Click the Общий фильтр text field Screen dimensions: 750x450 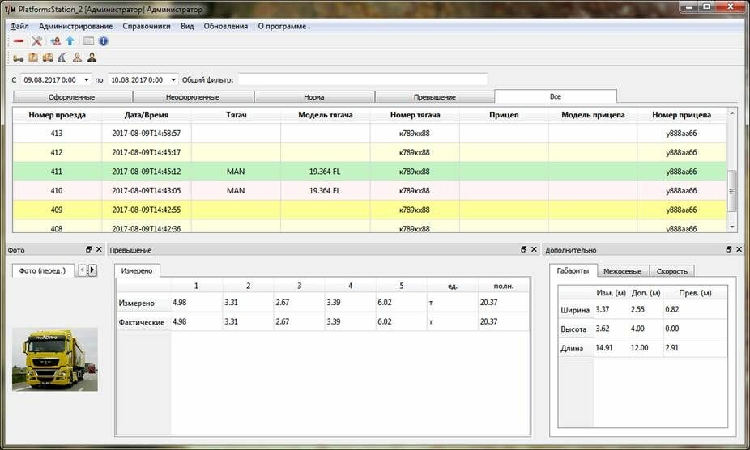coord(362,79)
